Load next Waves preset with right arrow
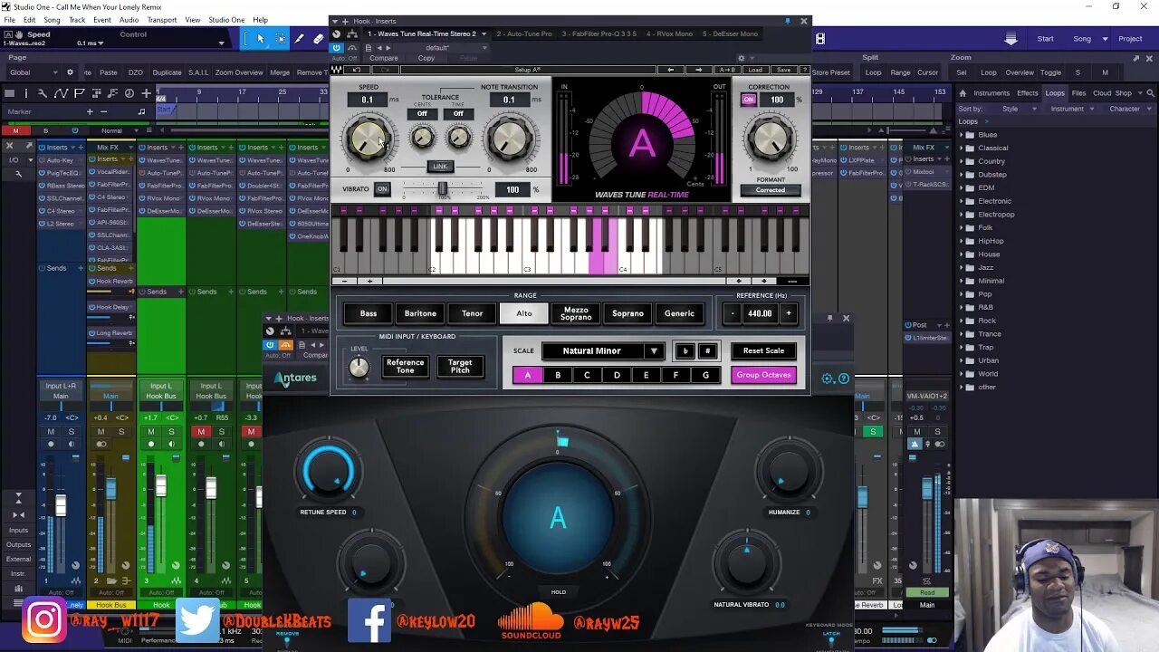 699,70
